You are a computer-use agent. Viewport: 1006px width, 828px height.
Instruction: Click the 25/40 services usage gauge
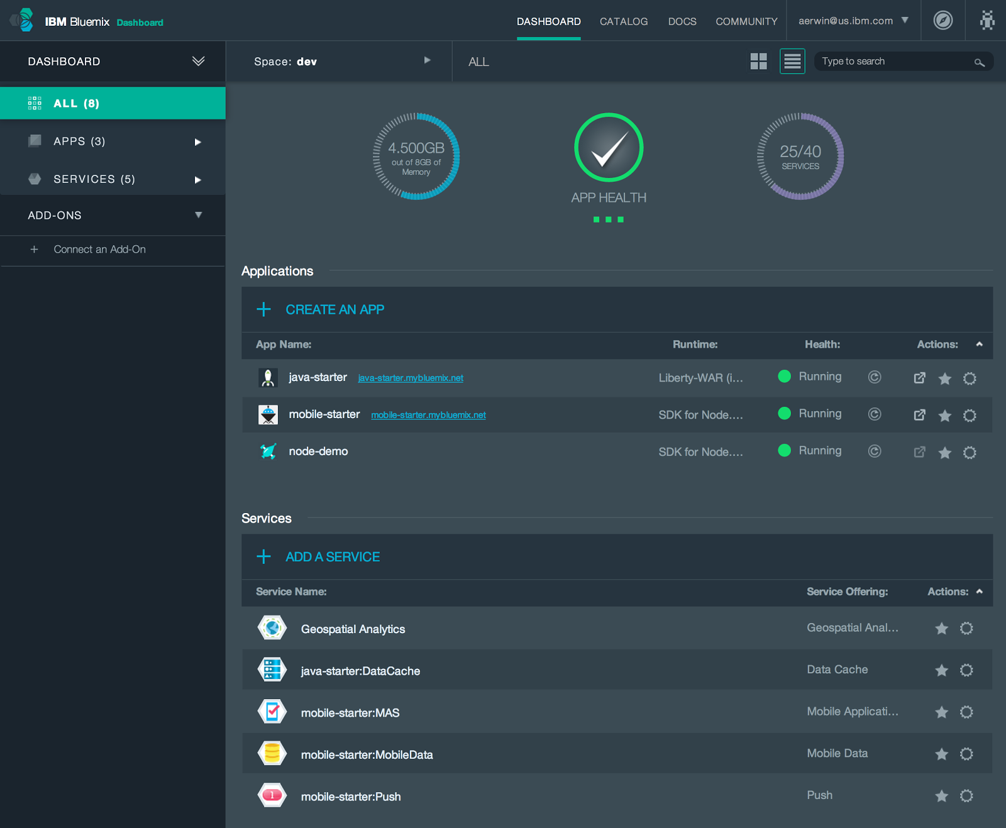[x=800, y=156]
